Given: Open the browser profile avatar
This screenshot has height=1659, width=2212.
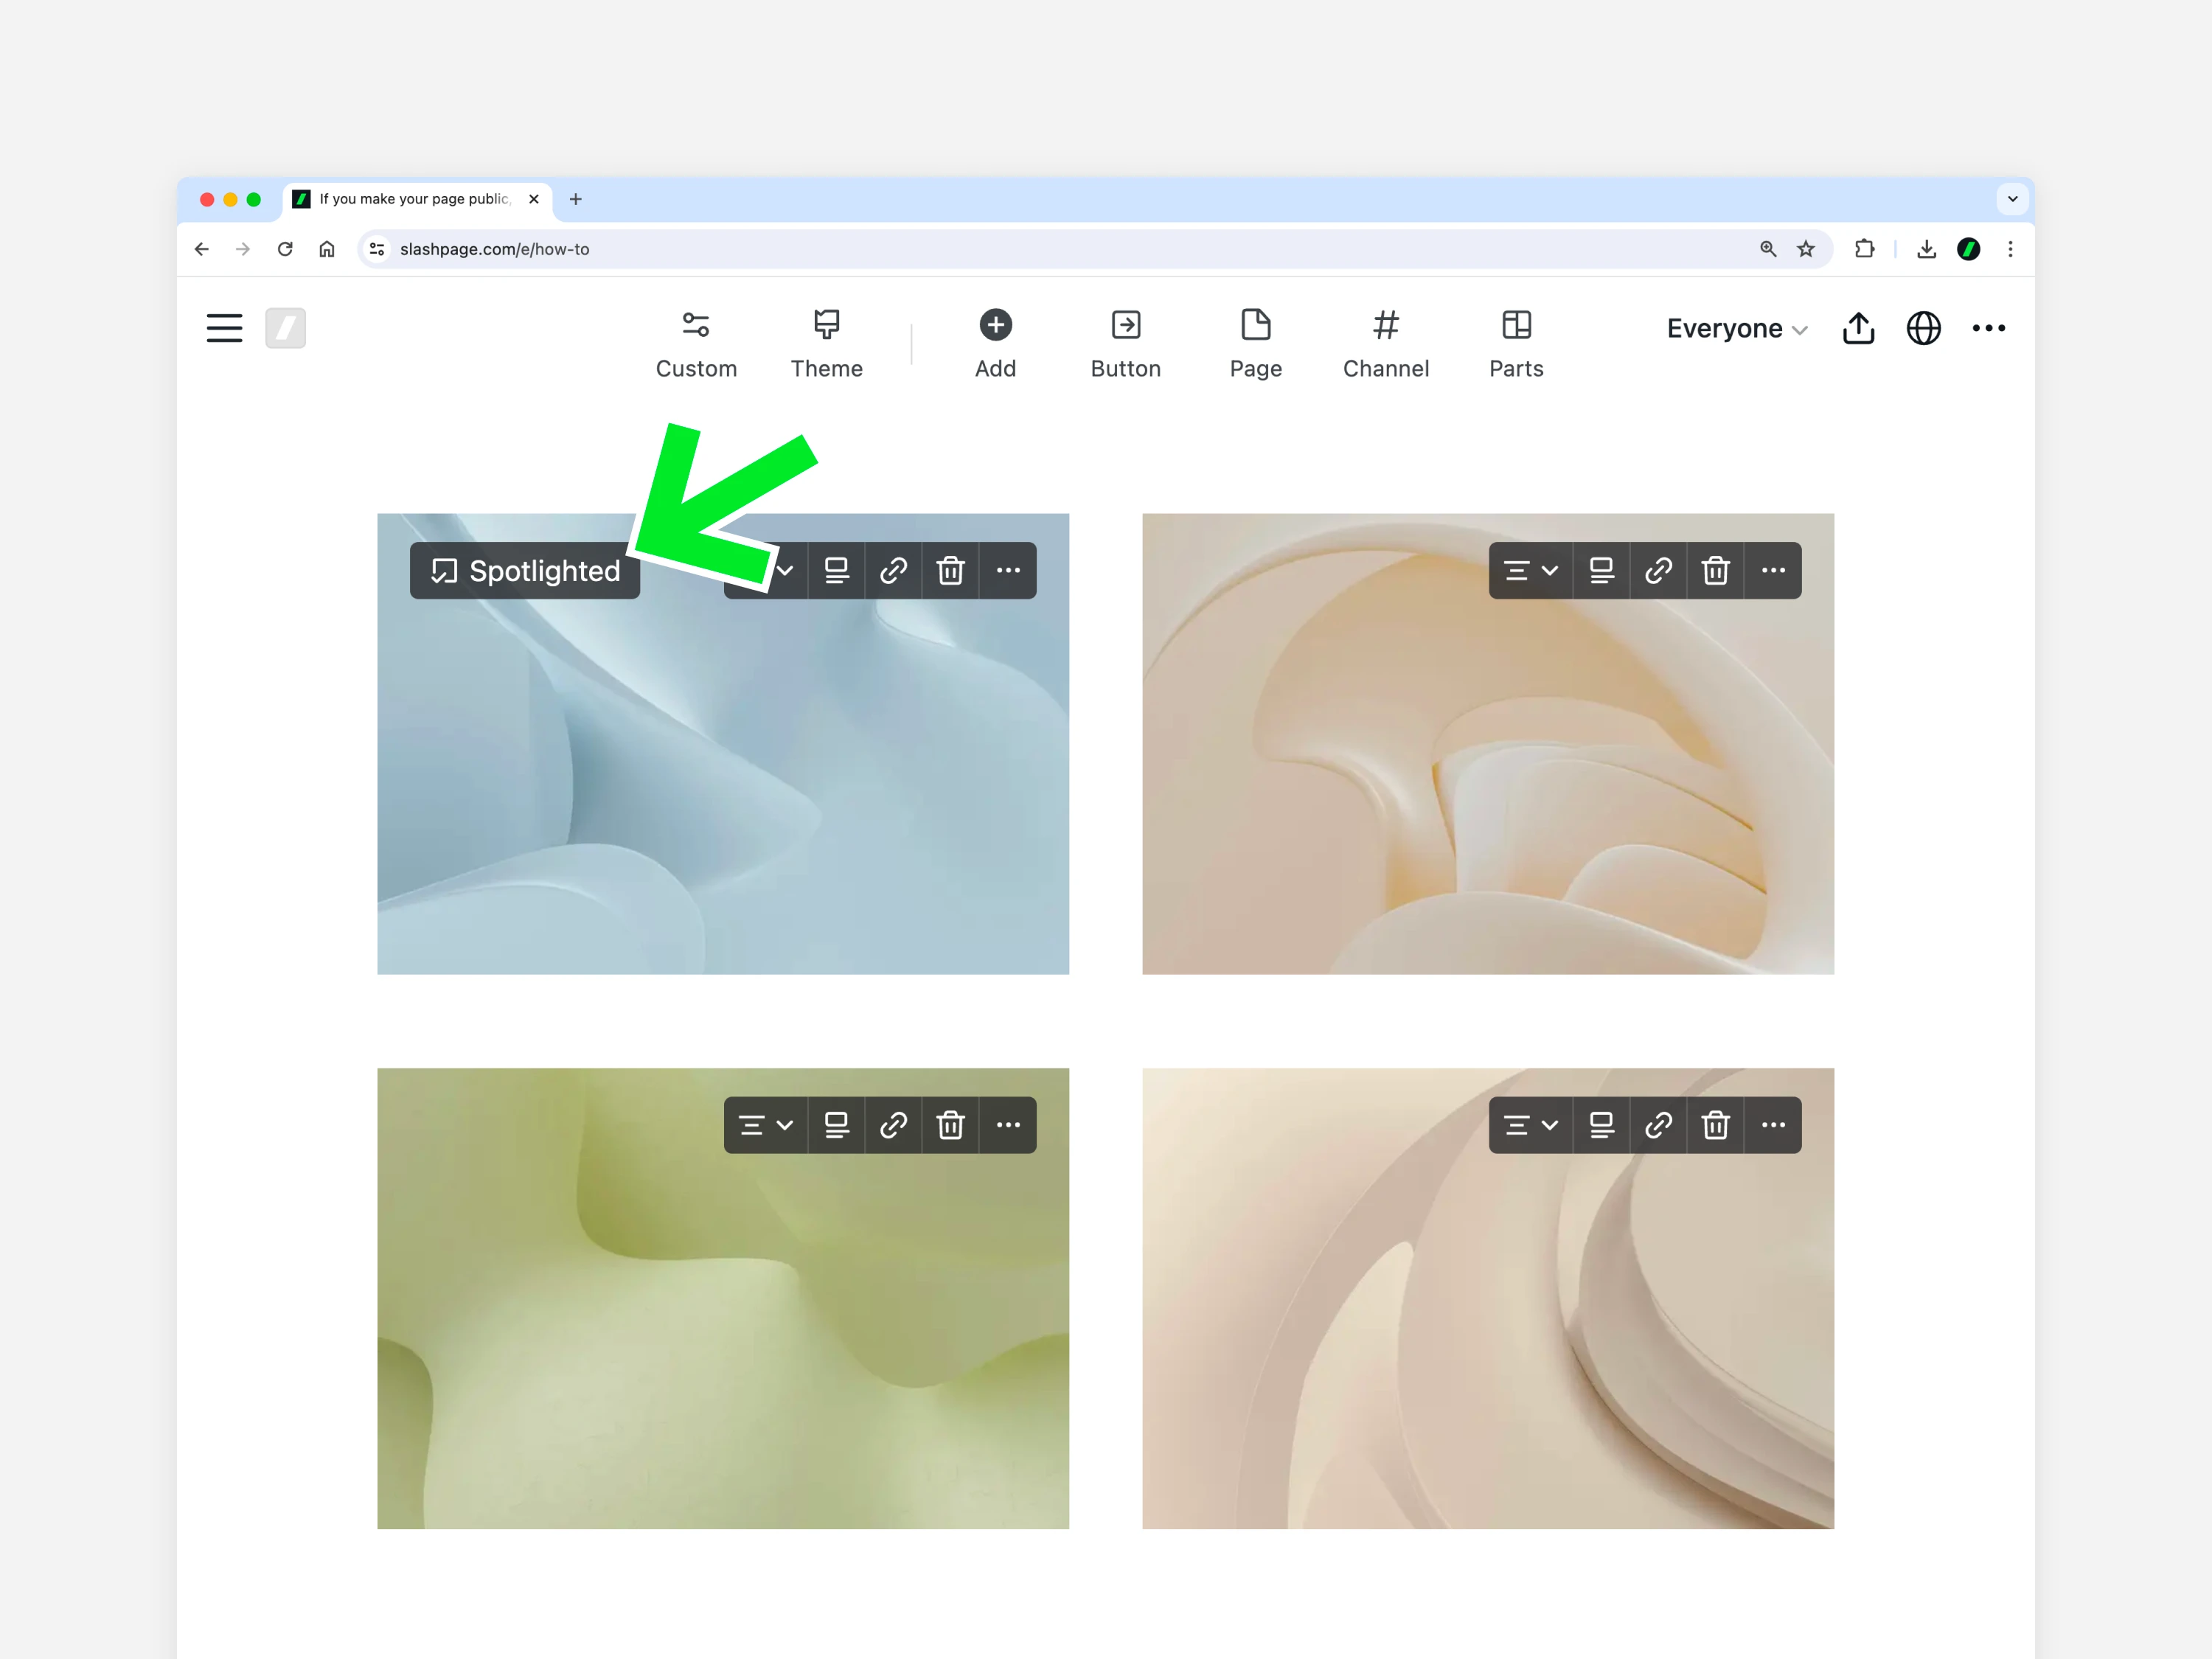Looking at the screenshot, I should (1968, 249).
